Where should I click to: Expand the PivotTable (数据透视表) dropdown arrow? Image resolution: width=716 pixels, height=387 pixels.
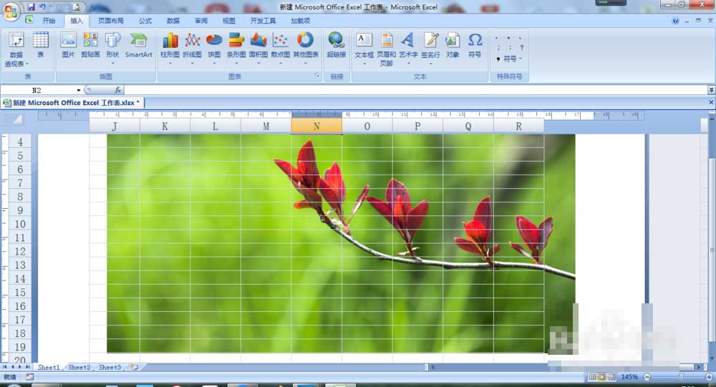(27, 64)
